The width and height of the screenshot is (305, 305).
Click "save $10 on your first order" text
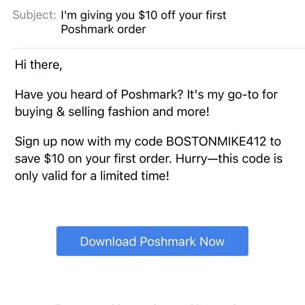(93, 159)
